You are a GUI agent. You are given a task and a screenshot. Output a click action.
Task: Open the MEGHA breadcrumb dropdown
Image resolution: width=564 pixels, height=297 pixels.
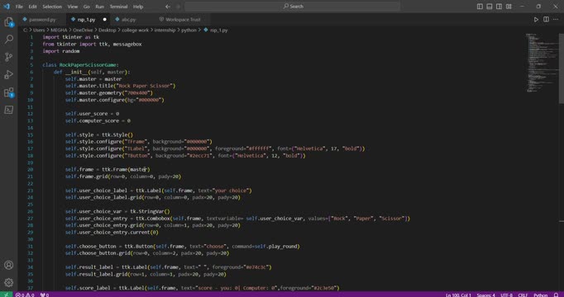(x=59, y=31)
